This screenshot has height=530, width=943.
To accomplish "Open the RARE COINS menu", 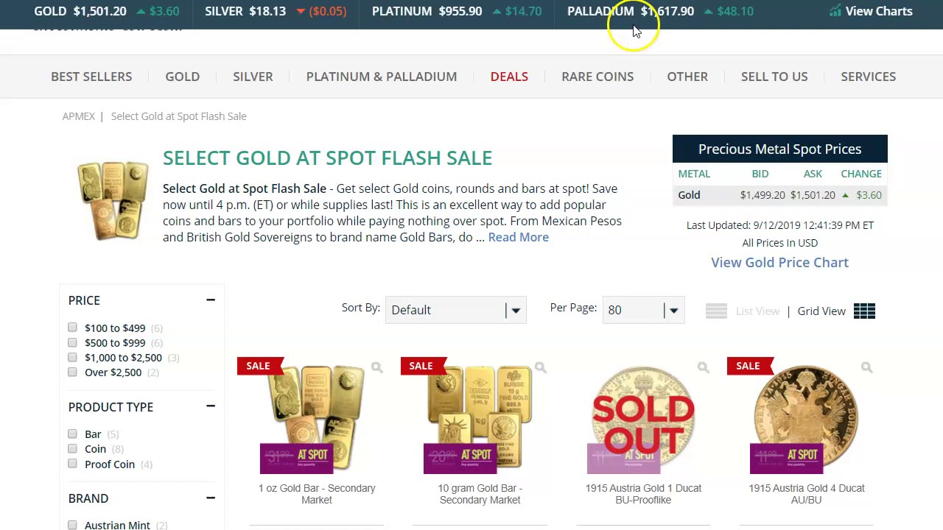I will click(597, 77).
